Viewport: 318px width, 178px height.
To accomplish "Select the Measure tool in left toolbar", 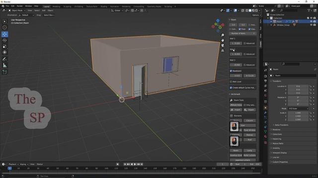I will point(4,65).
